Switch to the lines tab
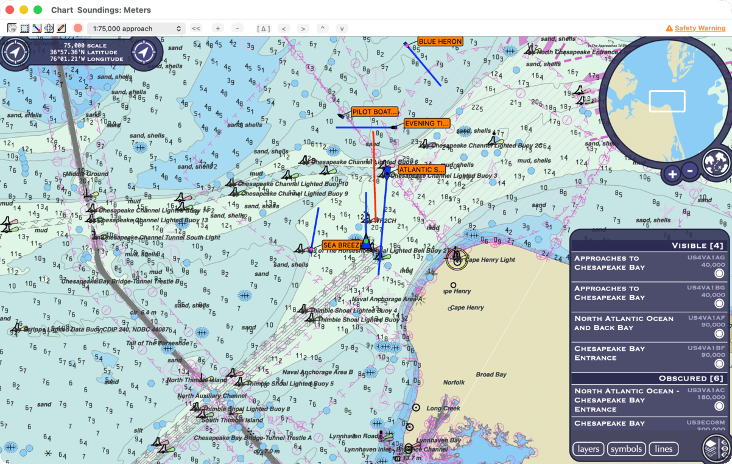732x464 pixels. point(663,449)
